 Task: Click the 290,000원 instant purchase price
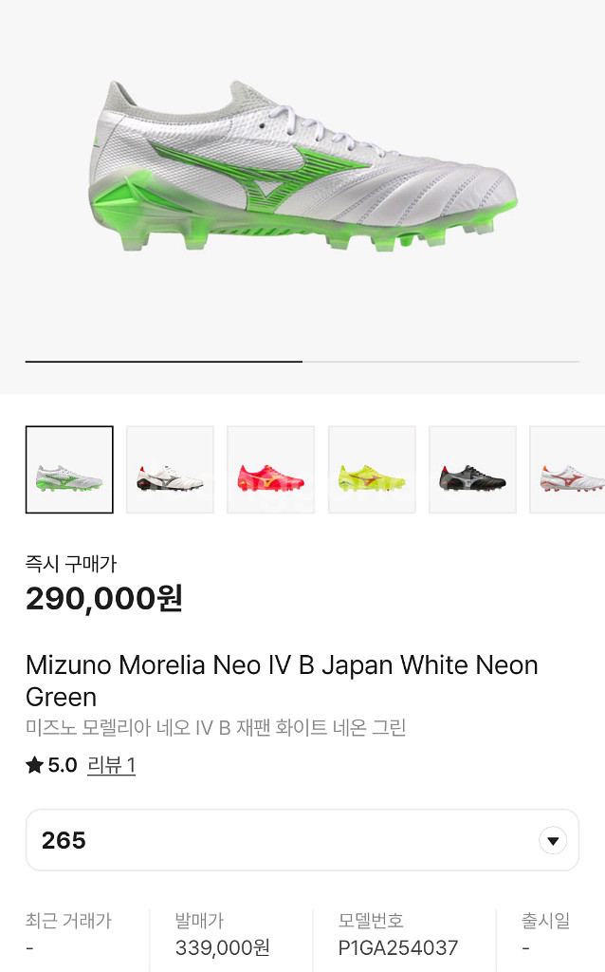[104, 598]
